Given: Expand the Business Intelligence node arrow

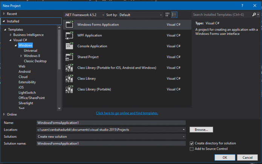Looking at the screenshot, I should (11, 35).
